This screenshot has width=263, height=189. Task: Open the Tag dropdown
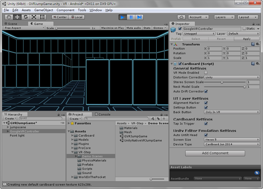[199, 34]
